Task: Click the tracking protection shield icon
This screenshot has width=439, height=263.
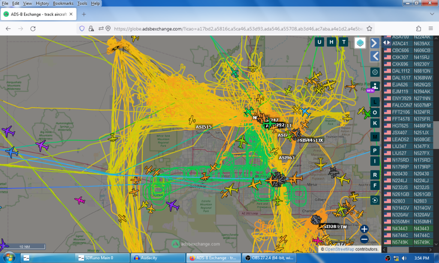Action: (82, 29)
